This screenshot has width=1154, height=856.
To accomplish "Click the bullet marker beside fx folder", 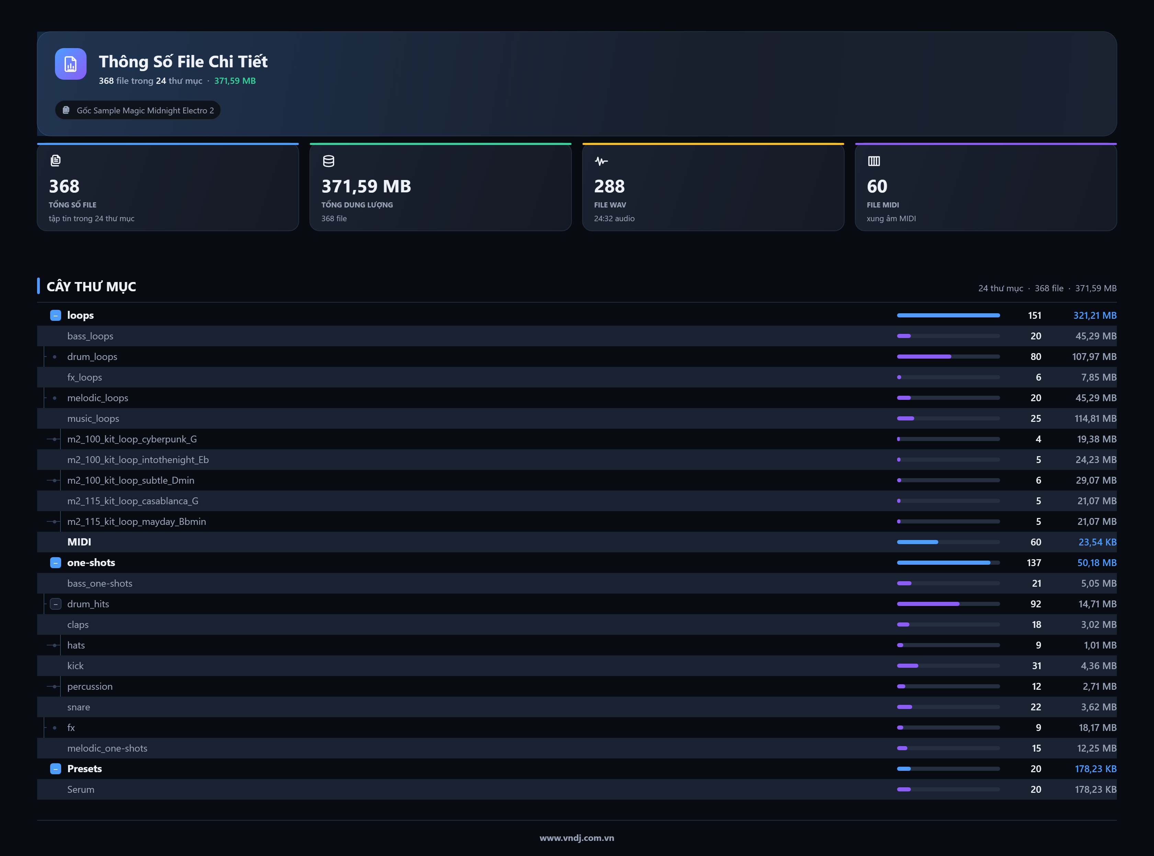I will (54, 728).
